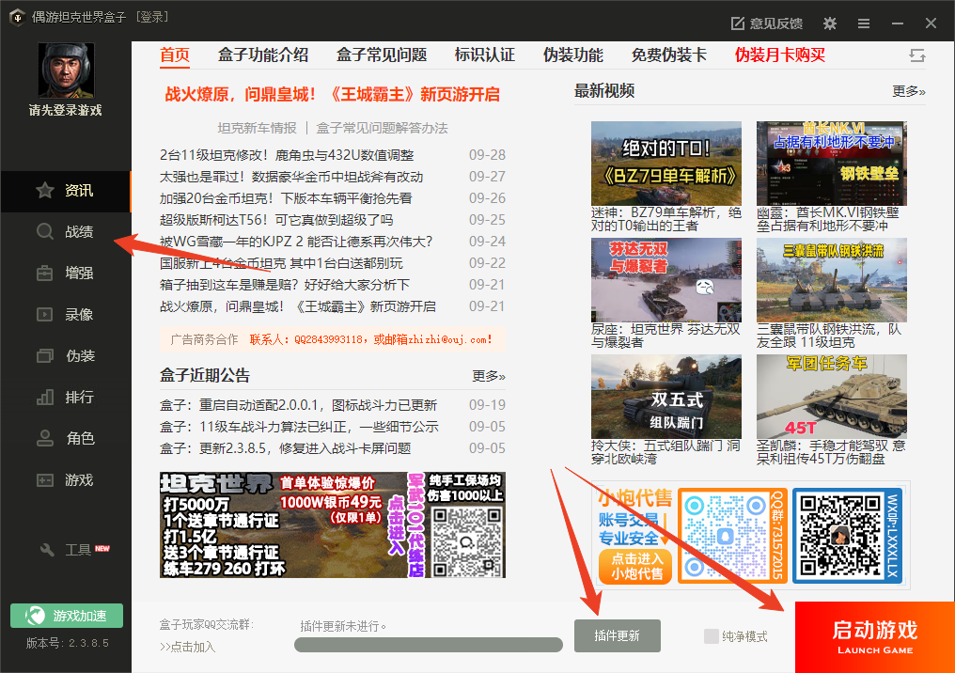Open the 伪装 camouflage icon
Image resolution: width=955 pixels, height=673 pixels.
(x=44, y=356)
